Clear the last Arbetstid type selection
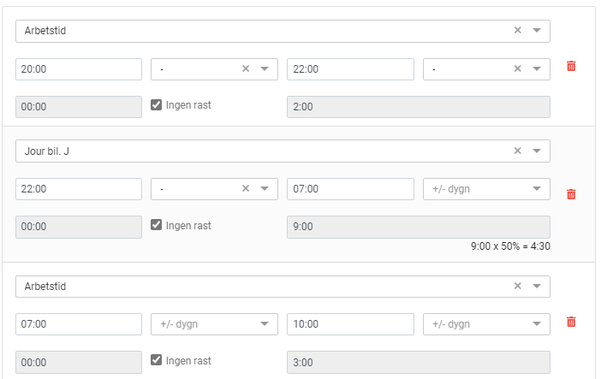 point(517,287)
